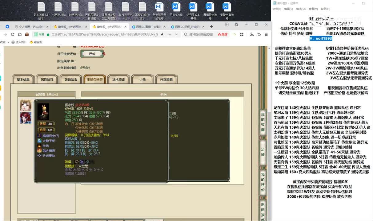
Task: Open the browser hamburger menu icon
Action: [267, 34]
